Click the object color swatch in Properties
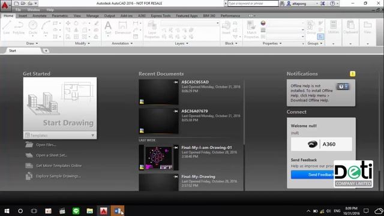The width and height of the screenshot is (384, 216). click(263, 23)
